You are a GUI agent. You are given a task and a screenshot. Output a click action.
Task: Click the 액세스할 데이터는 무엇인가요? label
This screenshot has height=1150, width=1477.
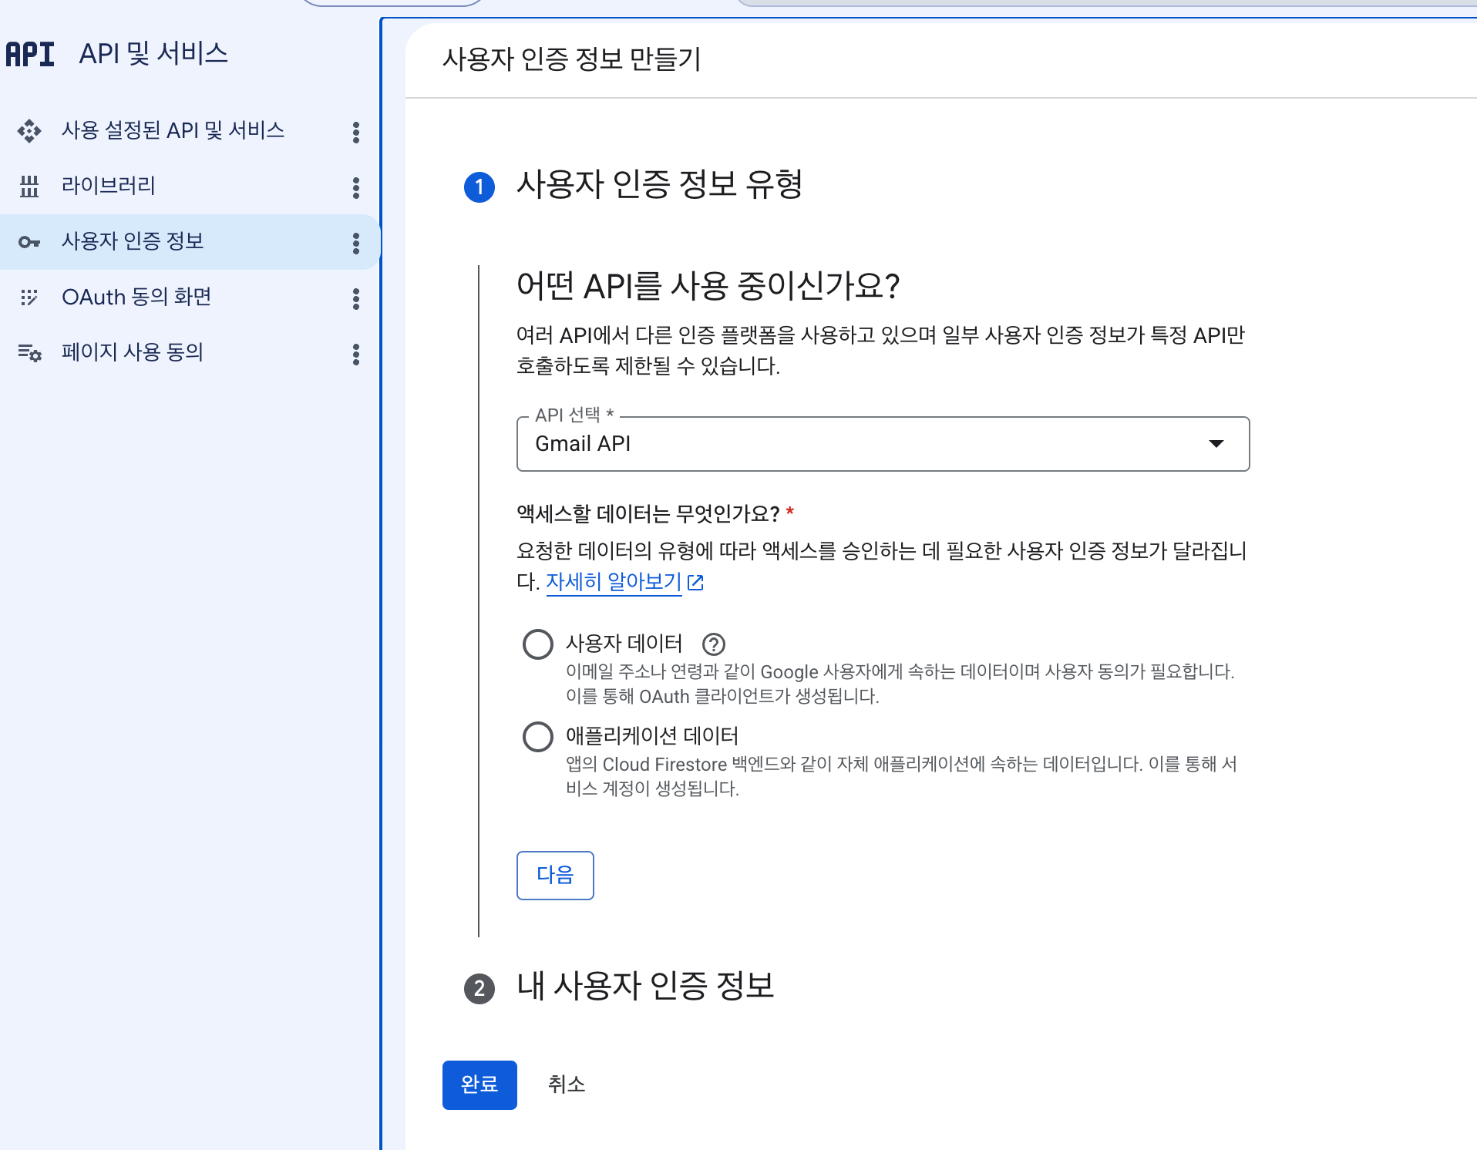(x=648, y=513)
